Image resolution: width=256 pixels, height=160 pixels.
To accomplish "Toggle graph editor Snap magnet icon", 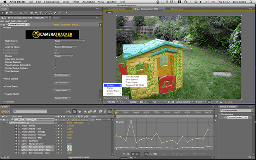I will coord(137,154).
